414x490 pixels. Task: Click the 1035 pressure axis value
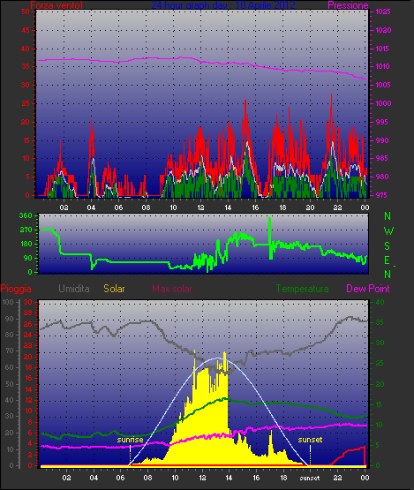(383, 11)
